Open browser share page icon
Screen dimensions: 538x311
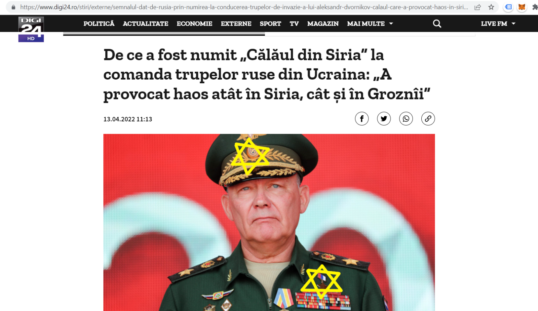coord(478,7)
